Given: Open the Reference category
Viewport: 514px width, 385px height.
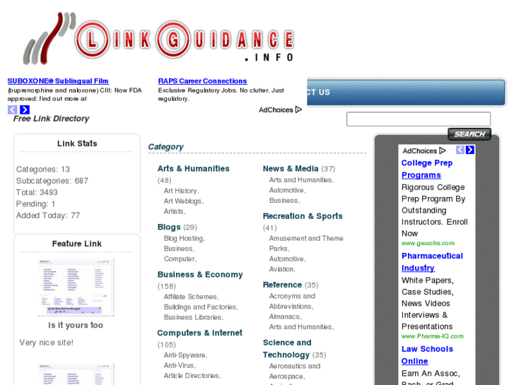Looking at the screenshot, I should tap(282, 285).
